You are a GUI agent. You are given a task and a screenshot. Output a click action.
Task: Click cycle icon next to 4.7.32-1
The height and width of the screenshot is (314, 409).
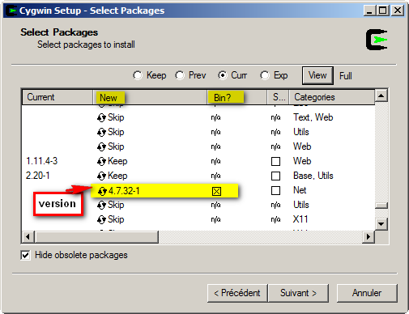pos(102,191)
